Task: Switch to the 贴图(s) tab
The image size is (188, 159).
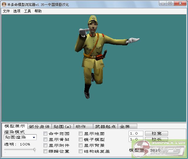Action: pyautogui.click(x=62, y=127)
